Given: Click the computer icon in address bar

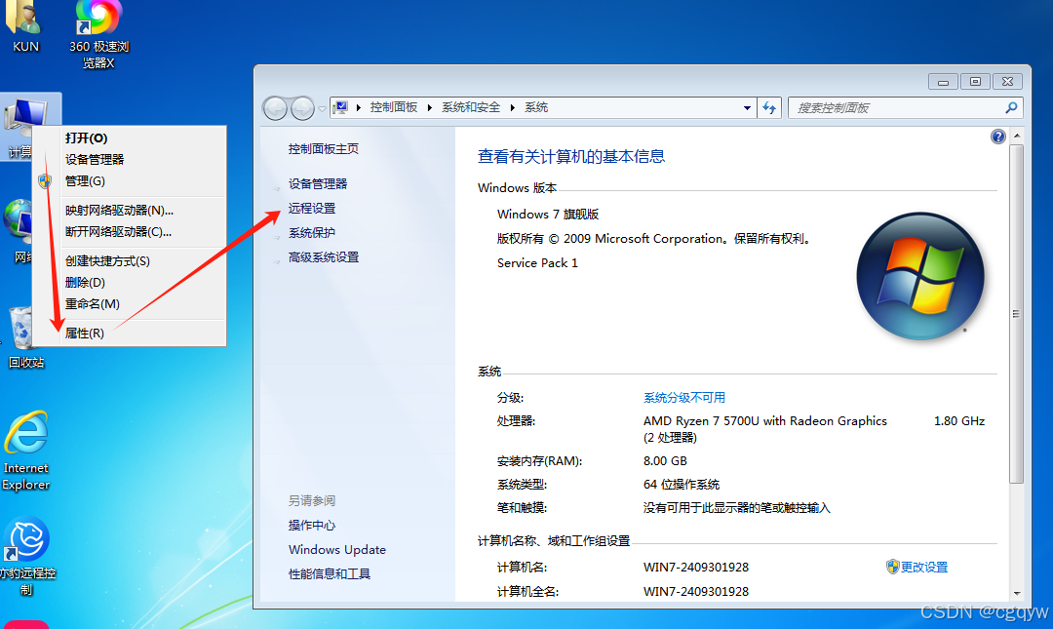Looking at the screenshot, I should tap(341, 107).
